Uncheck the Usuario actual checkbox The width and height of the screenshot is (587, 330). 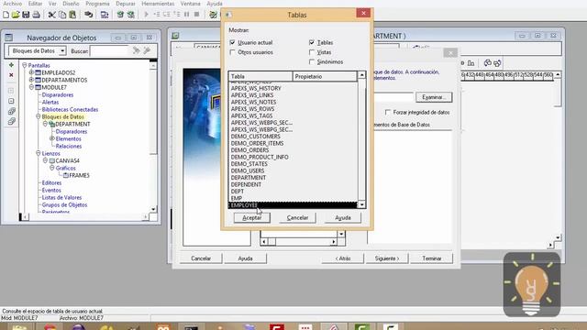coord(232,42)
